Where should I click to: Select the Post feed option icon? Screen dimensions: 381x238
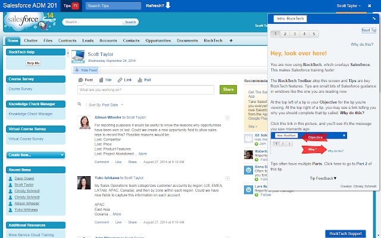(81, 80)
